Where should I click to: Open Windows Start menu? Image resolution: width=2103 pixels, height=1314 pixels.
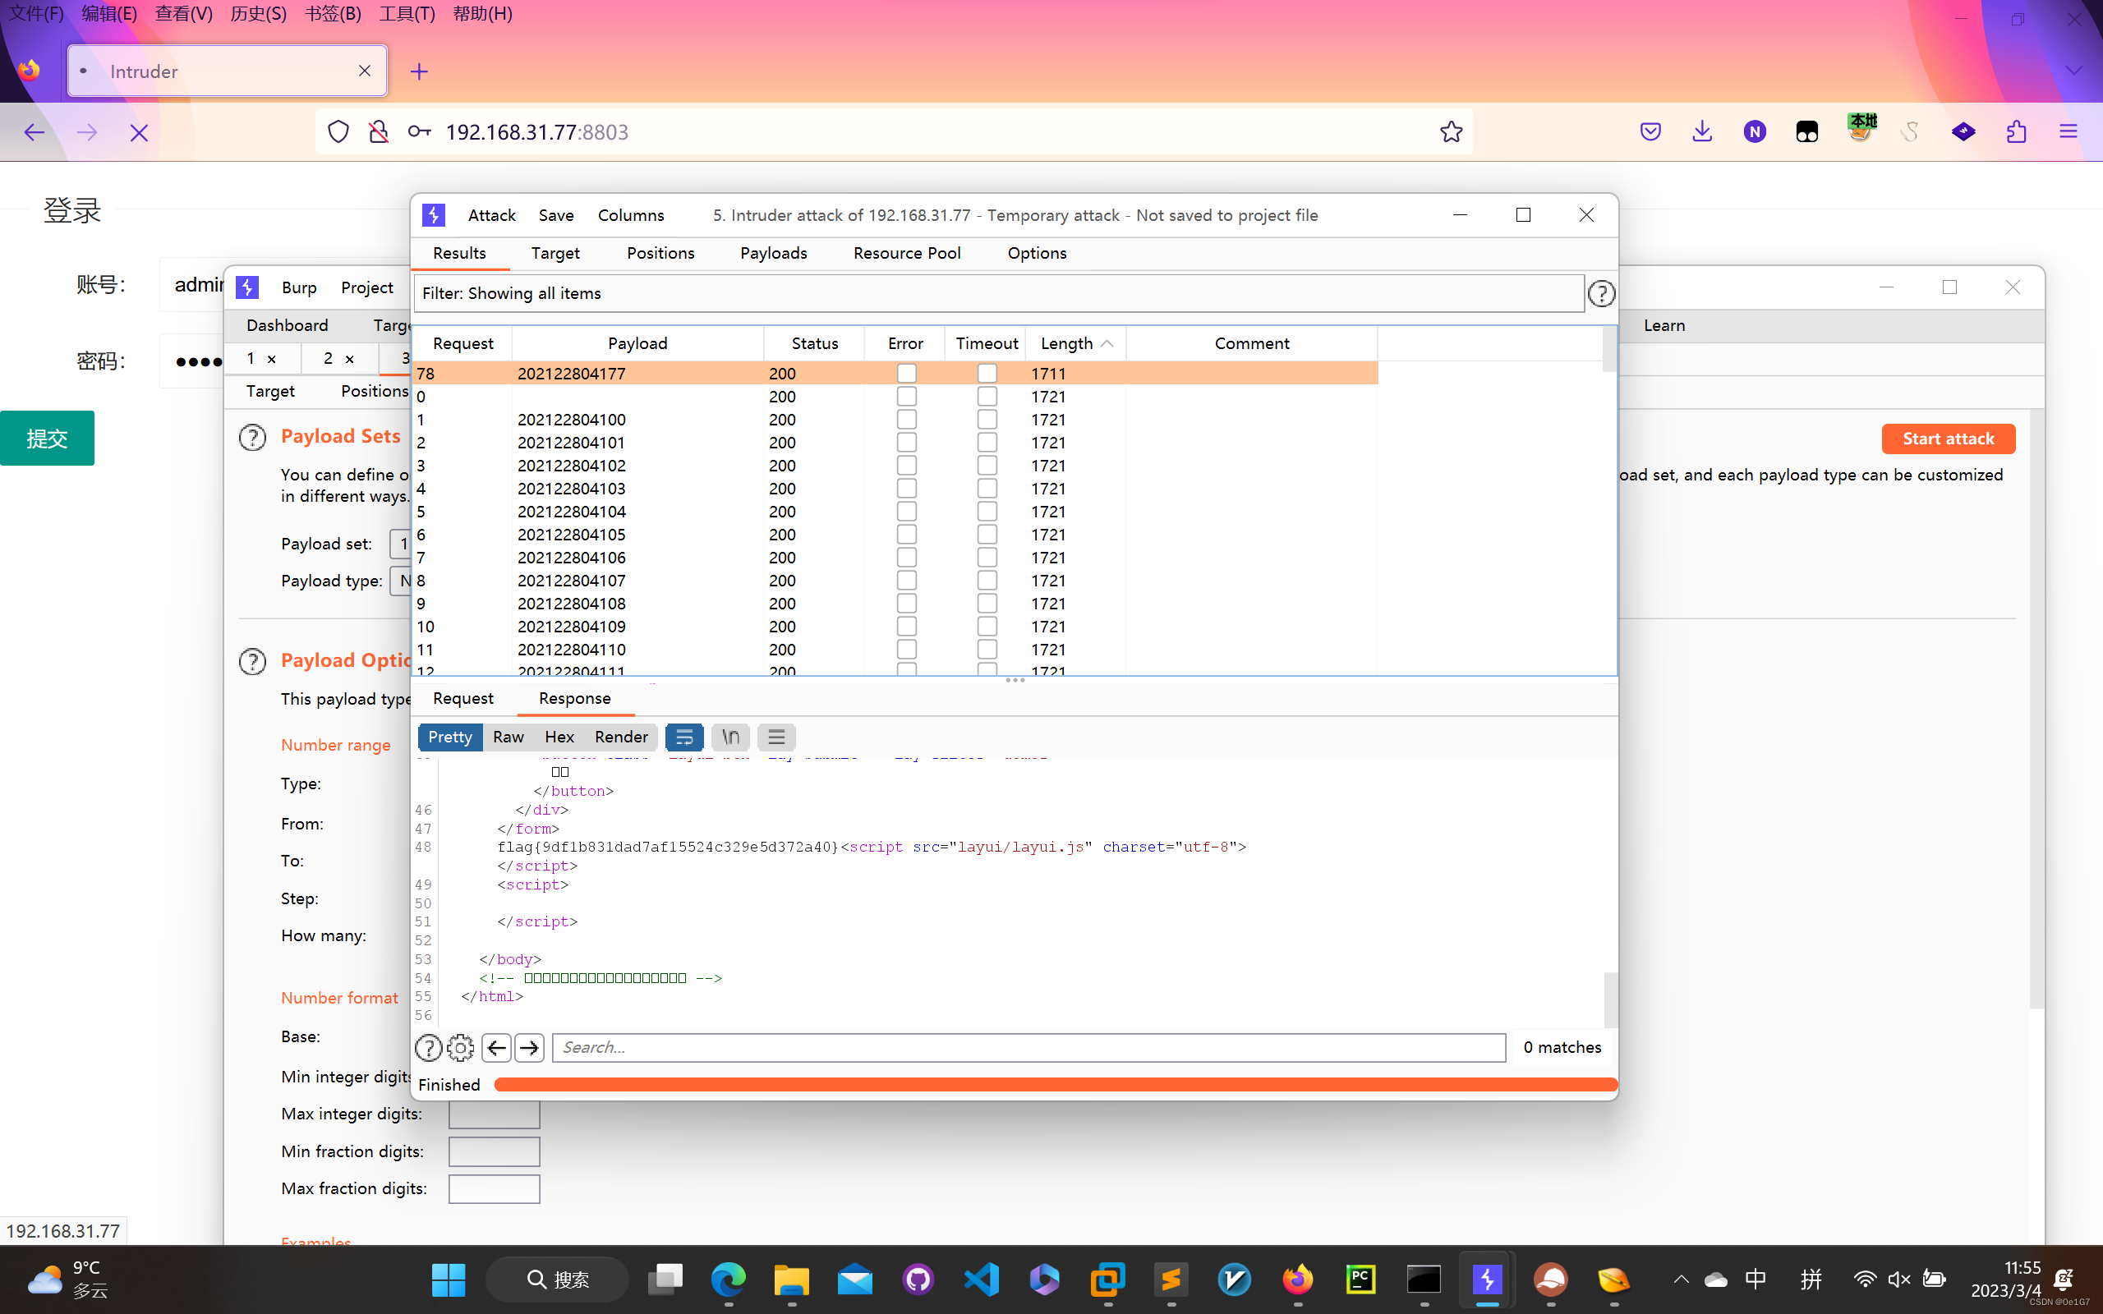tap(449, 1280)
